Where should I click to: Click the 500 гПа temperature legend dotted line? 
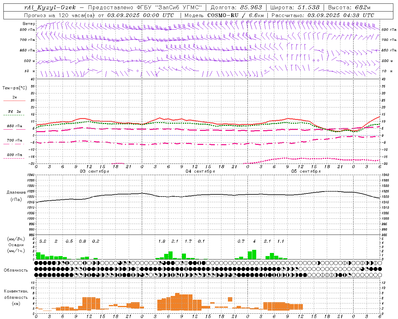tap(14, 158)
